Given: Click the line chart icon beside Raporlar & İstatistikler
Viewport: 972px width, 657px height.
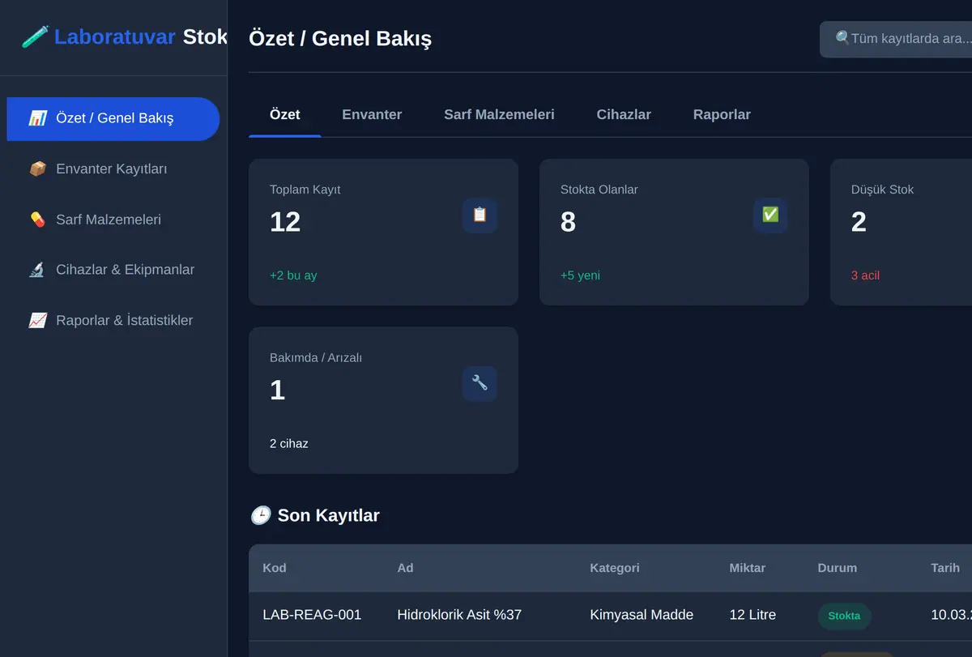Looking at the screenshot, I should click(37, 320).
